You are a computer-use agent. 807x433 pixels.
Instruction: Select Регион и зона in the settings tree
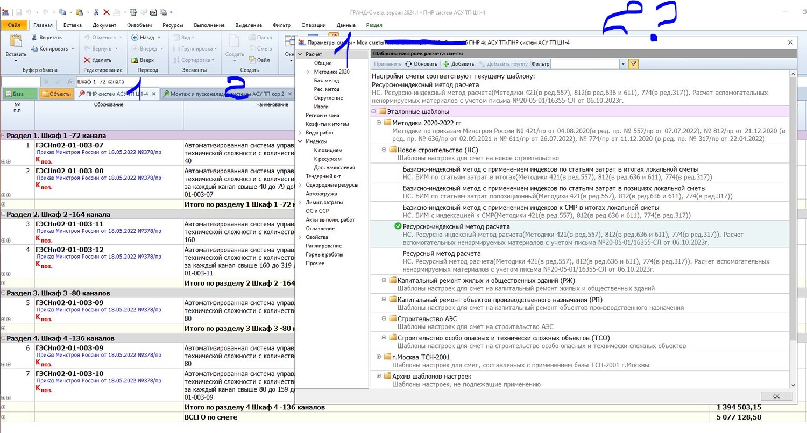coord(322,115)
